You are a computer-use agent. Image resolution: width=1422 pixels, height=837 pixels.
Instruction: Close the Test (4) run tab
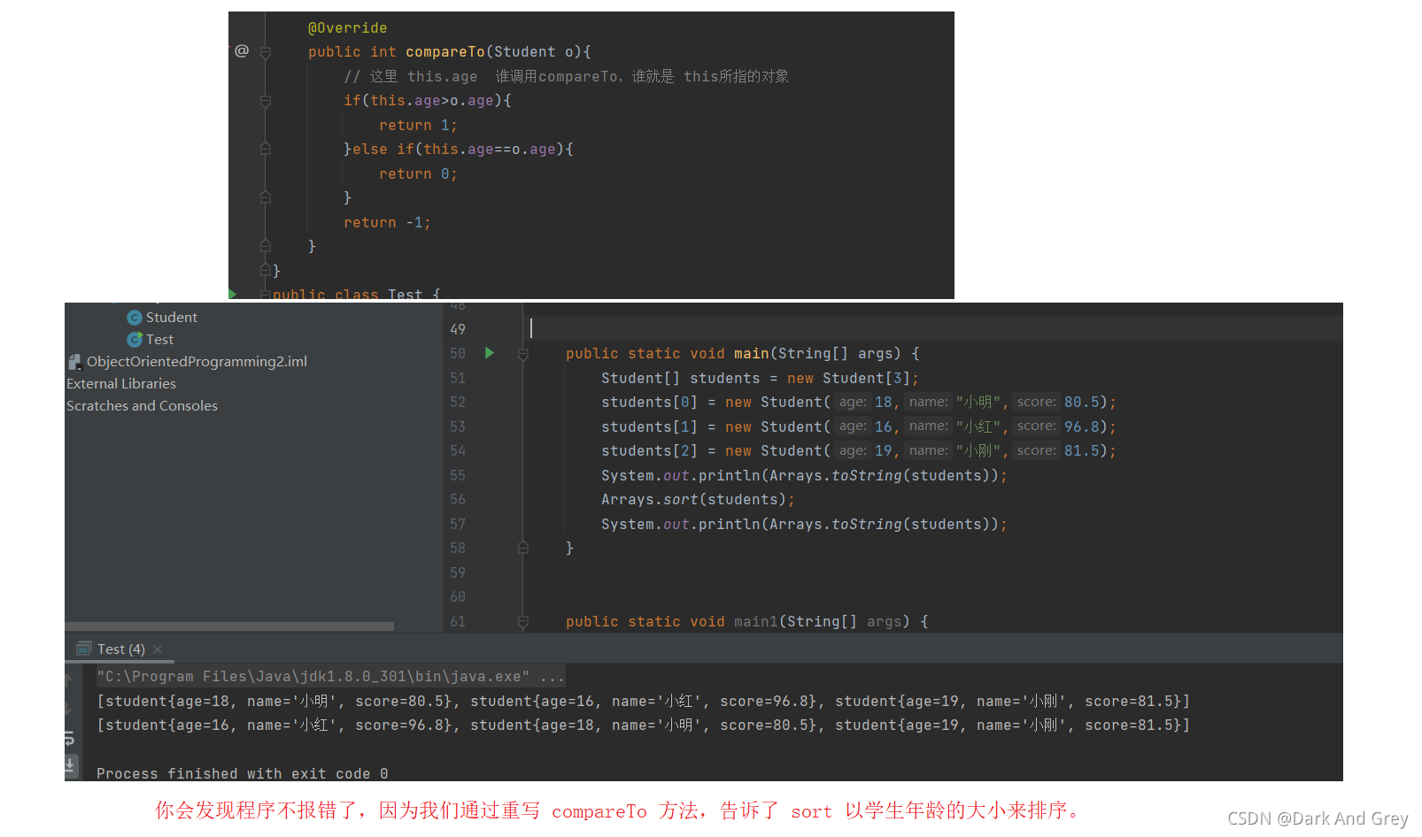pyautogui.click(x=158, y=649)
